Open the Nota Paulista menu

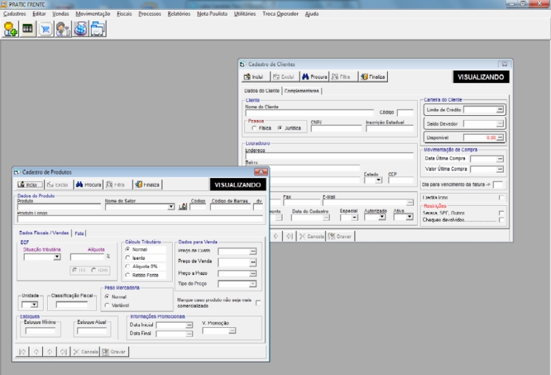212,14
